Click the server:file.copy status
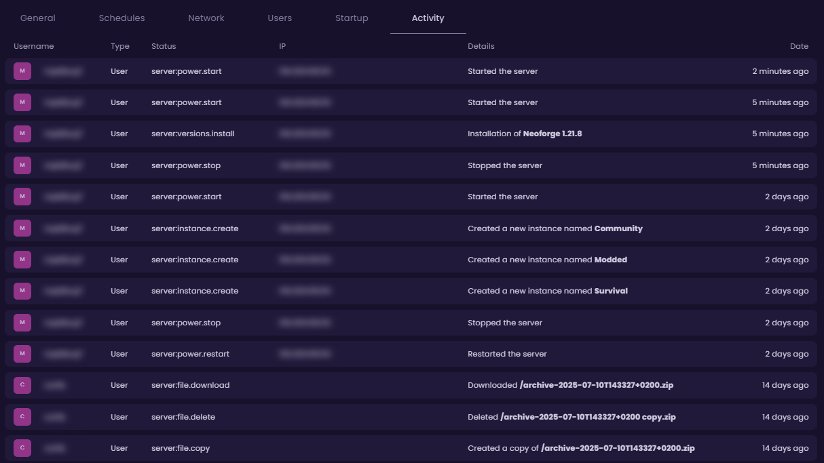 (181, 448)
